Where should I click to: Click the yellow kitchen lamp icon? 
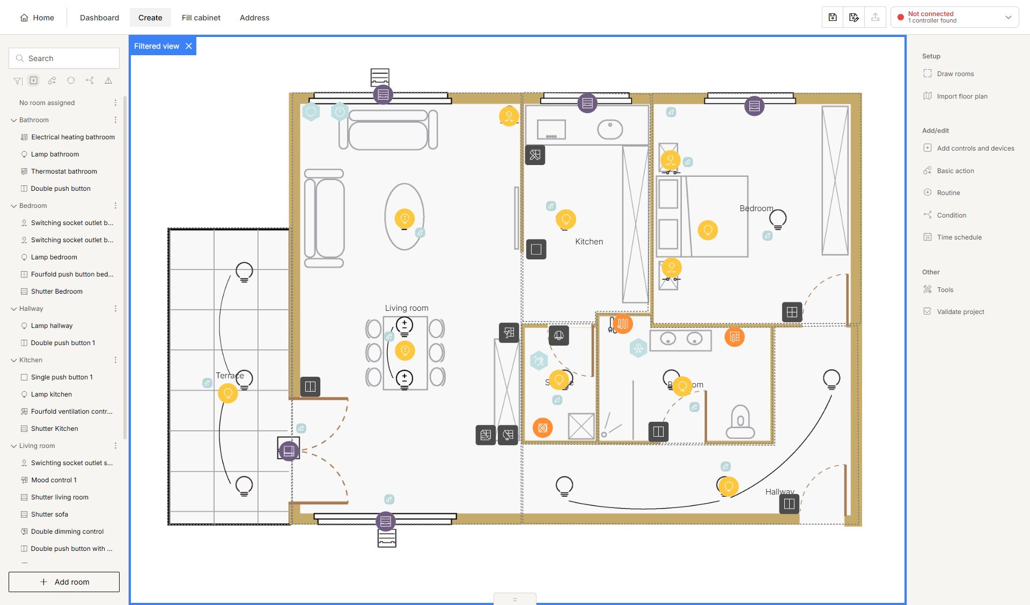pos(565,219)
